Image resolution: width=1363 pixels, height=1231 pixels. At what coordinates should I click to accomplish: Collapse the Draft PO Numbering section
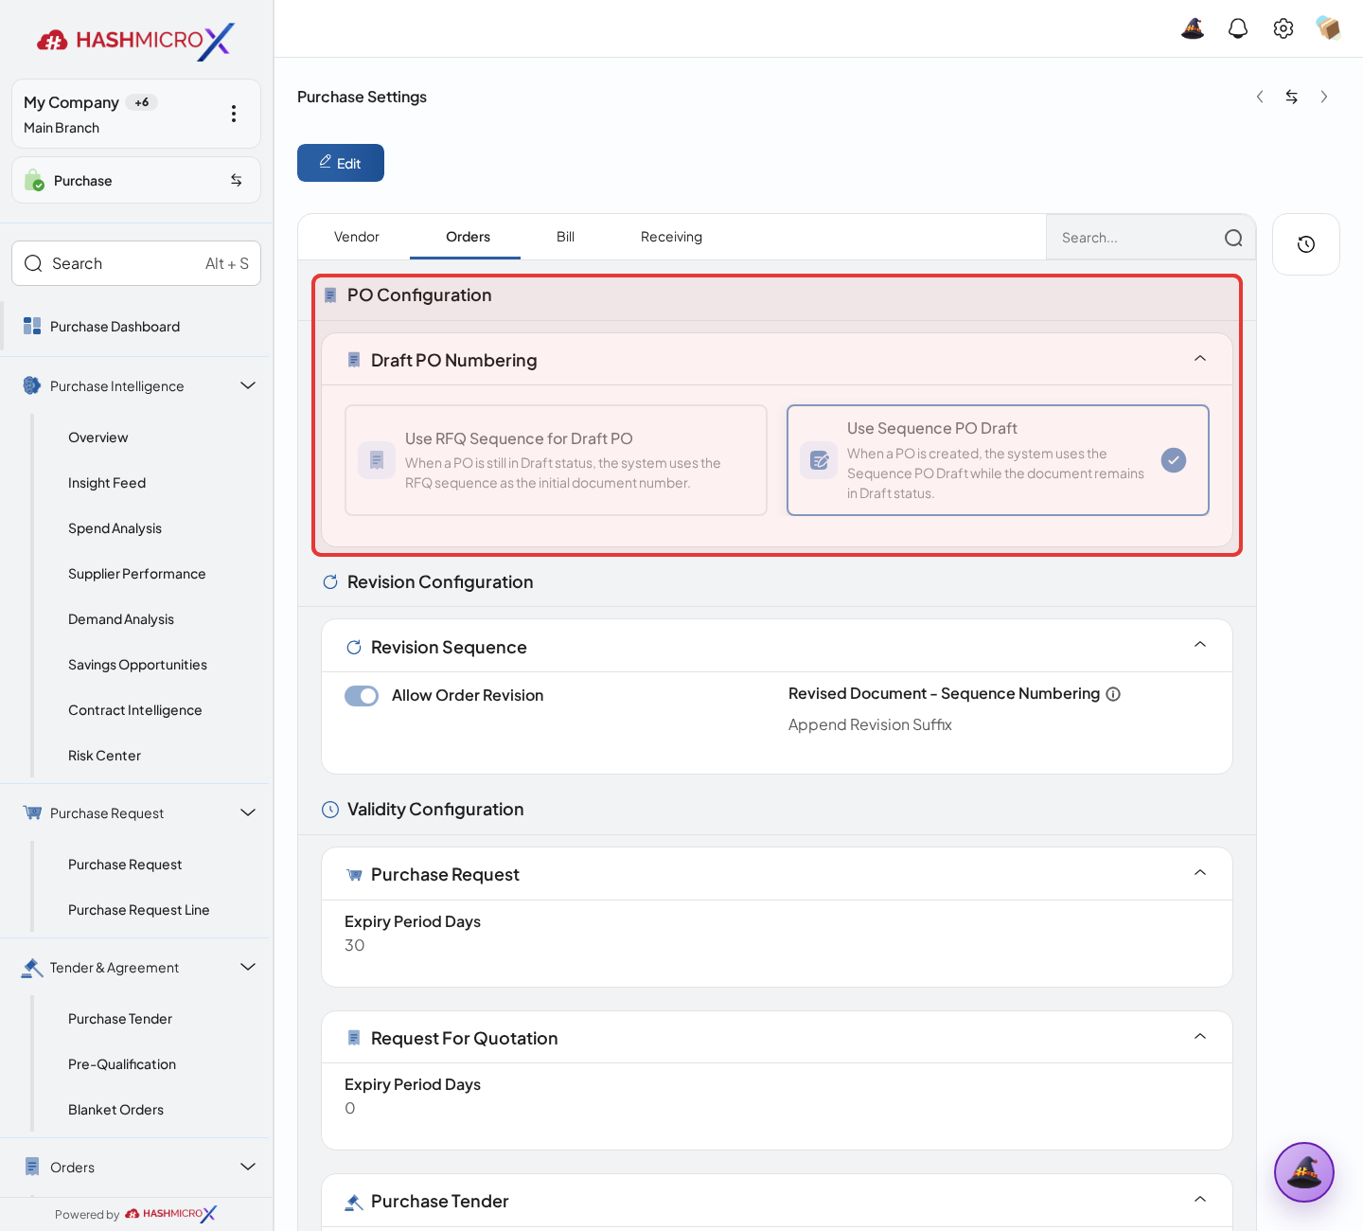pos(1200,359)
